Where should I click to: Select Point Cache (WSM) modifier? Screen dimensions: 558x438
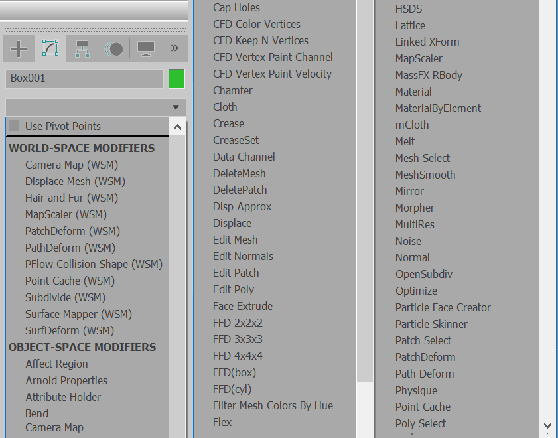(70, 281)
